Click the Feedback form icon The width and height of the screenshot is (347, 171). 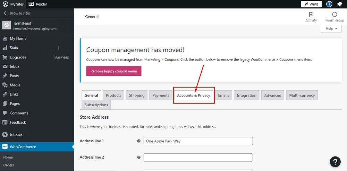coord(5,122)
